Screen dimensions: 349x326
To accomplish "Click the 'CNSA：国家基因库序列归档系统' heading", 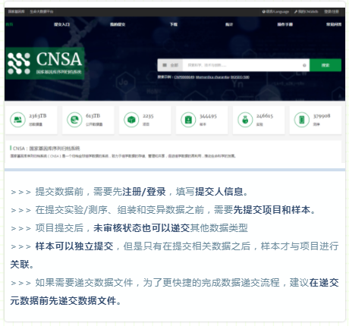I will 46,149.
